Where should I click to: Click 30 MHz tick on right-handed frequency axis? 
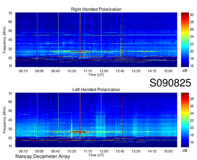coord(10,49)
